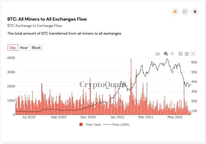Screen dimensions: 206x144
Task: Click the subtitle BTC: Exchange to Exchange Flow
Action: pyautogui.click(x=35, y=26)
